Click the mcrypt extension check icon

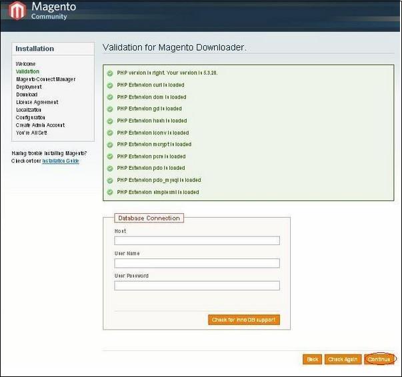tap(110, 145)
